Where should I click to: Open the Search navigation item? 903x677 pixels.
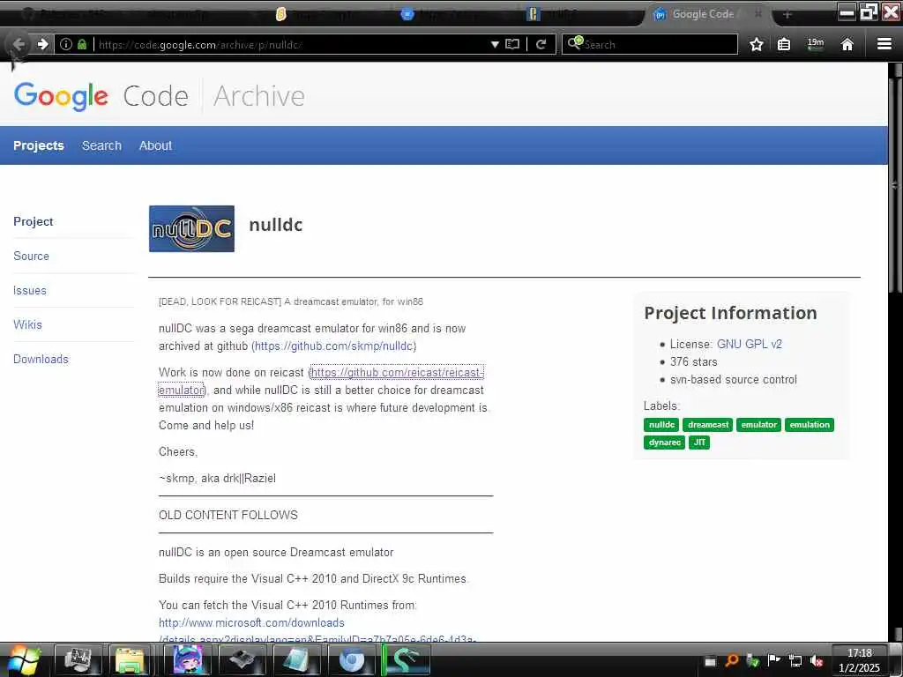tap(101, 145)
